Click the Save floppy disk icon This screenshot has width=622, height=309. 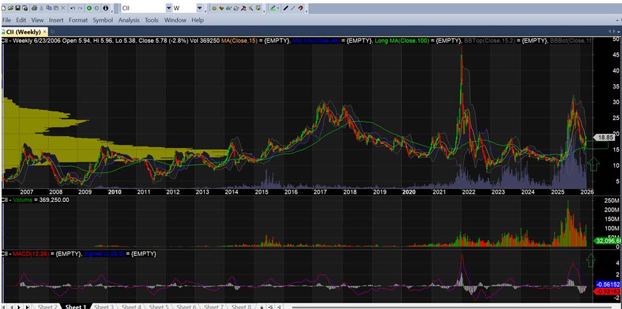[x=18, y=8]
